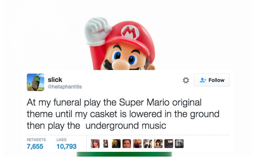Click the third liker avatar with glasses
Viewport: 262px width, 159px height.
click(116, 143)
